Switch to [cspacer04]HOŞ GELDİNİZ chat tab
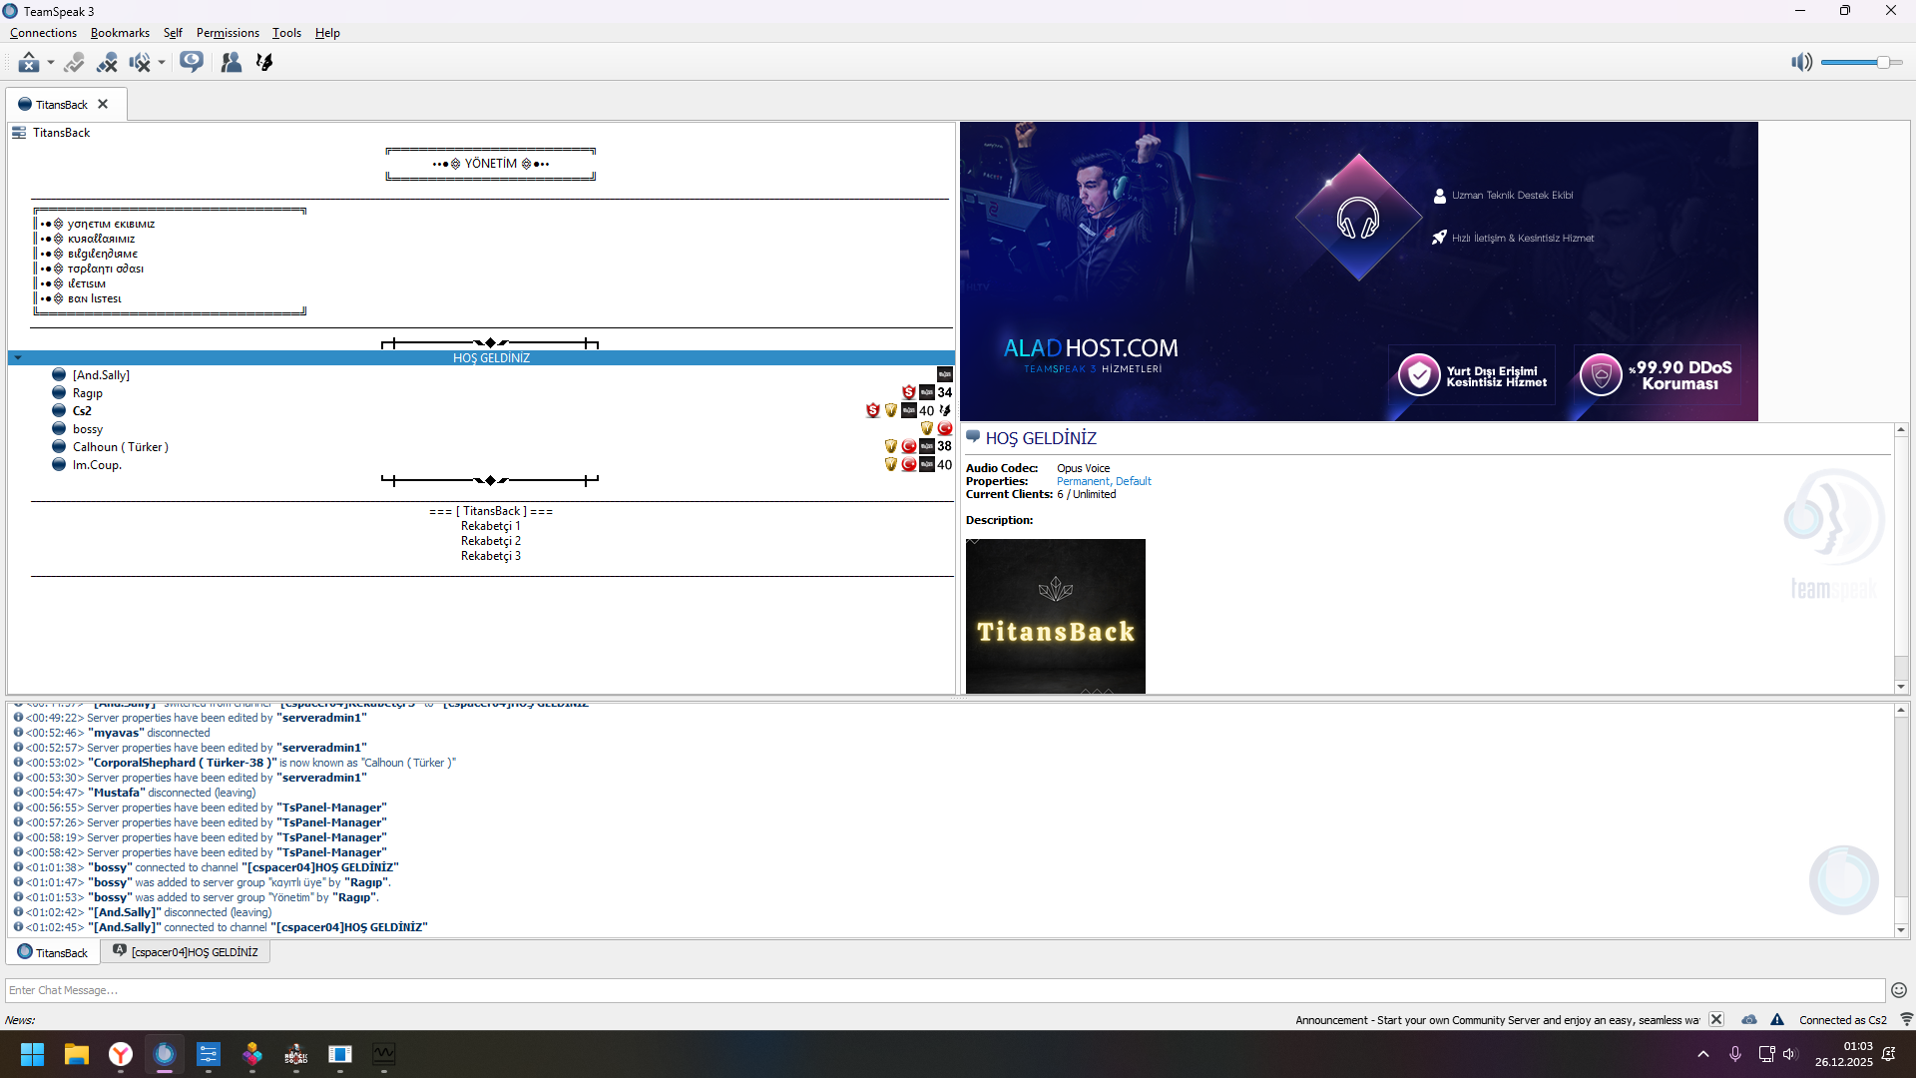The width and height of the screenshot is (1916, 1078). (186, 953)
